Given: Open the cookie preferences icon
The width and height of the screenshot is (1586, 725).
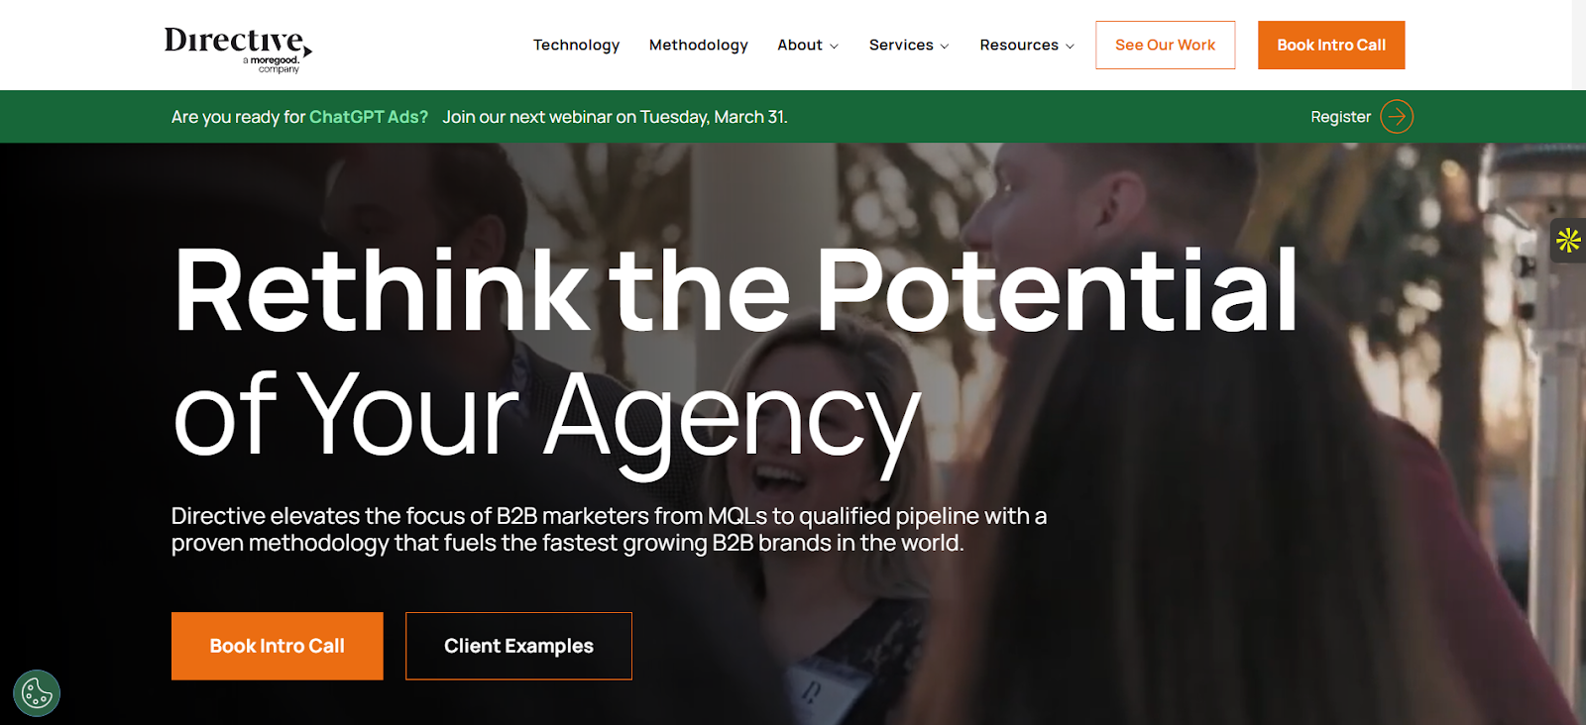Looking at the screenshot, I should point(37,693).
